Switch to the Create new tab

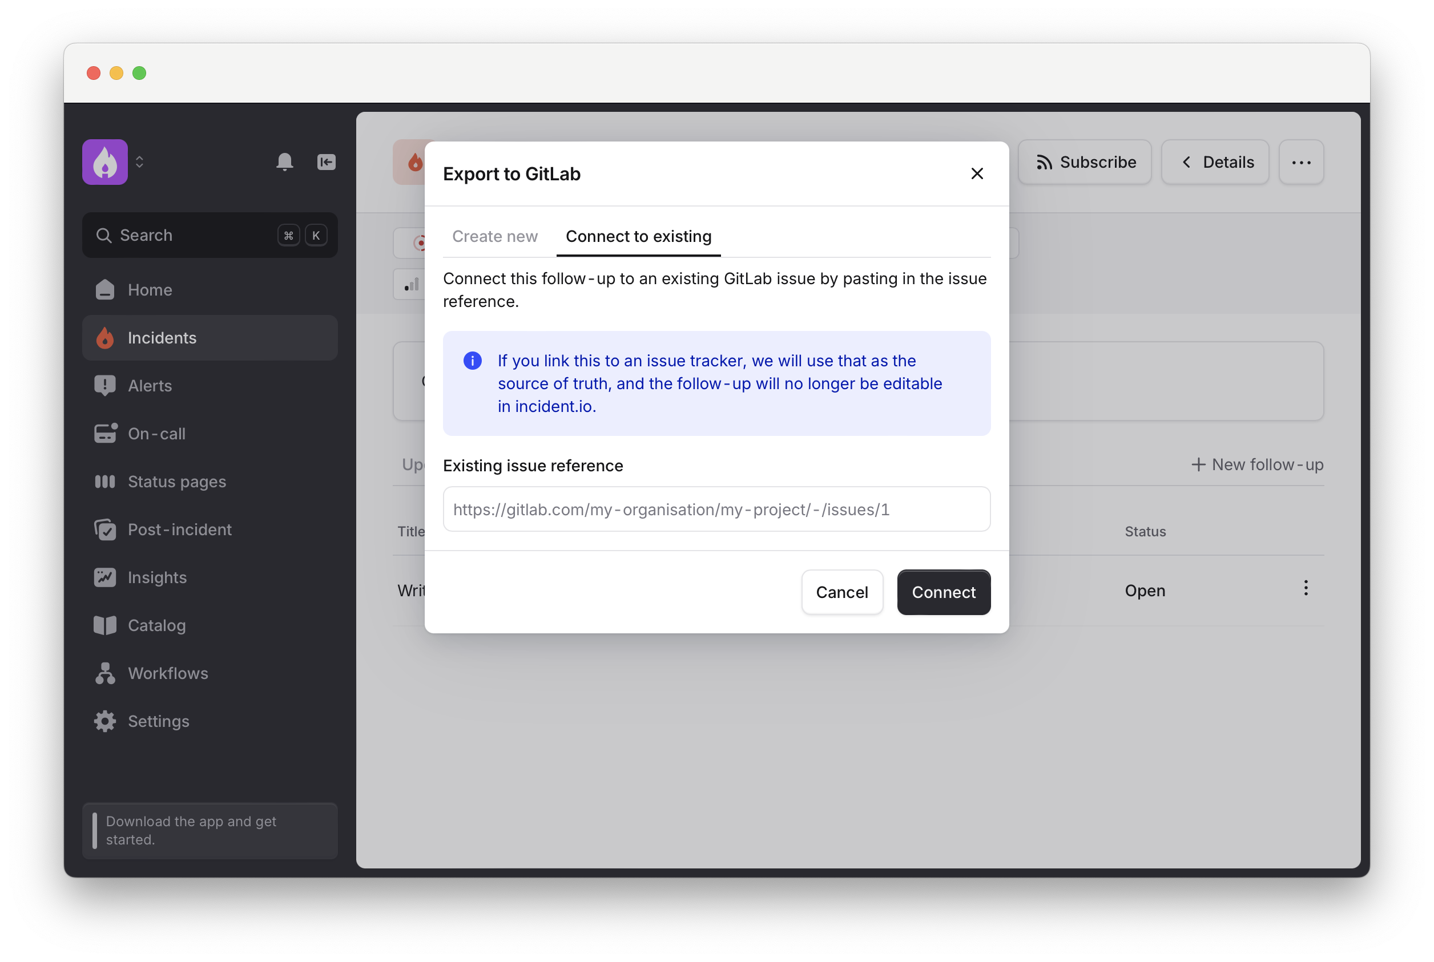[495, 236]
